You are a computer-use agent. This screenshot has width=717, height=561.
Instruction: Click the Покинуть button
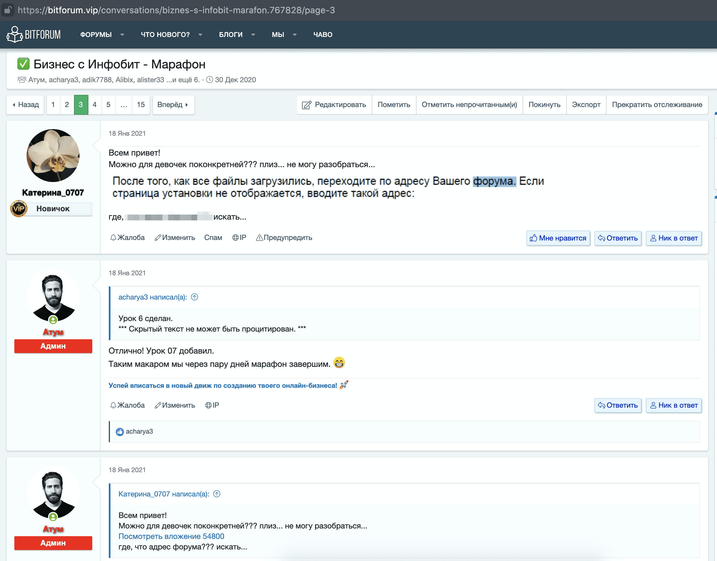pos(544,105)
